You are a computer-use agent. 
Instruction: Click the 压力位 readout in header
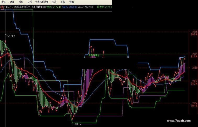pos(104,7)
